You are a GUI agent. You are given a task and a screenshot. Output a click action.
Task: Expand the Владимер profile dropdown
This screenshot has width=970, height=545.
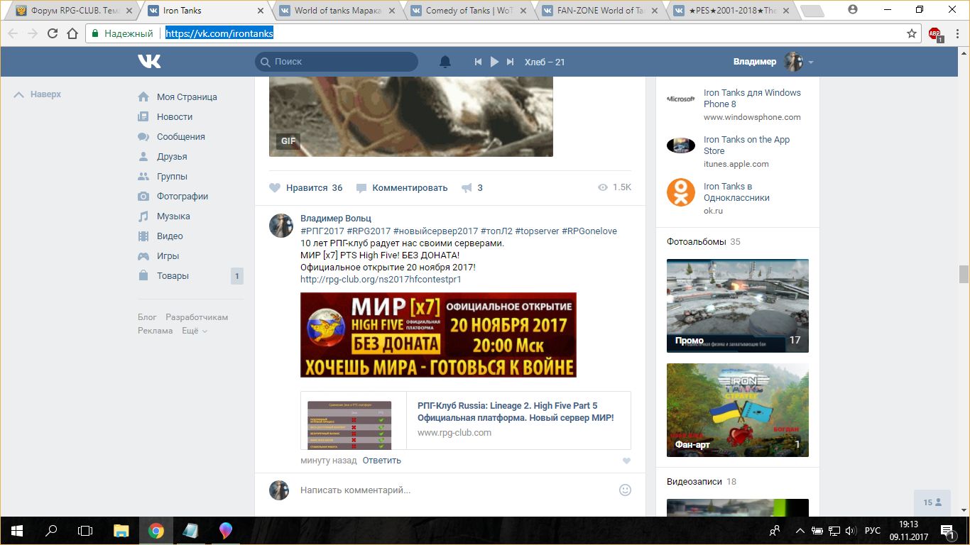tap(810, 62)
